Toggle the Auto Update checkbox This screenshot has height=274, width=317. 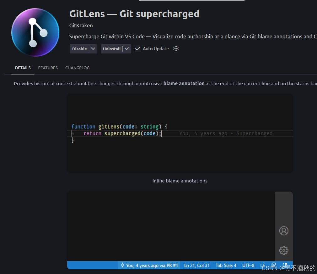138,49
